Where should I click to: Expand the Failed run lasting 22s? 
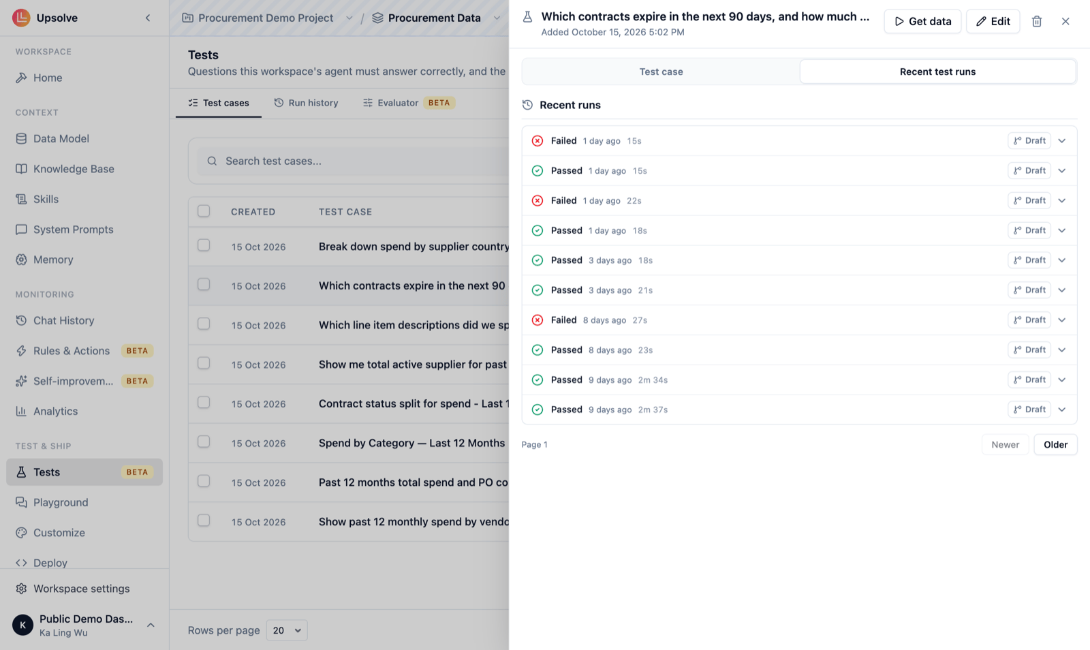point(1062,200)
